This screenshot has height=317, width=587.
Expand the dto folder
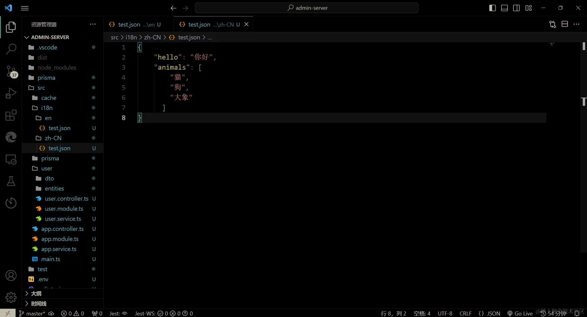(63, 178)
